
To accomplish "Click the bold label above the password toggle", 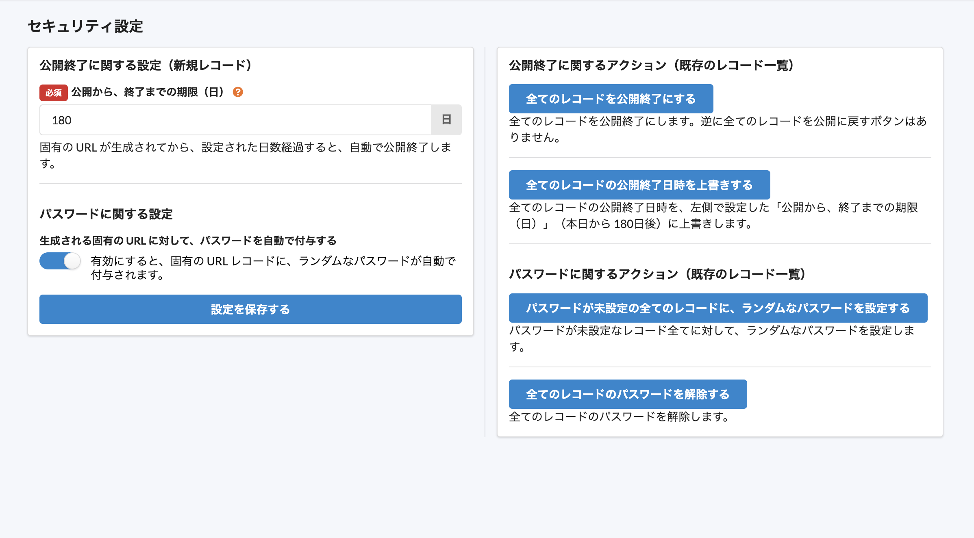I will [188, 241].
